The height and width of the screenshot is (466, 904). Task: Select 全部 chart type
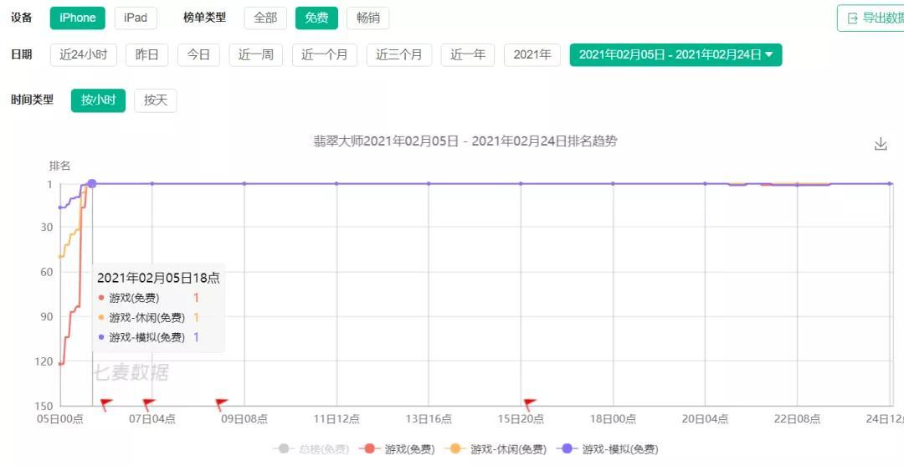(x=265, y=18)
